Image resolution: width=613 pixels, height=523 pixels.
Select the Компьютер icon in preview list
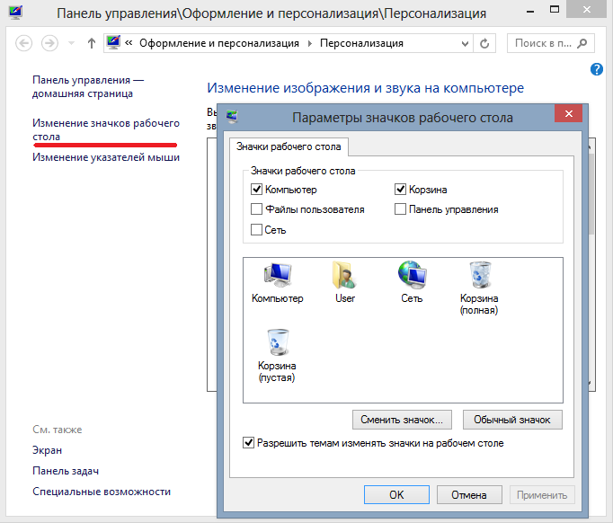coord(278,282)
